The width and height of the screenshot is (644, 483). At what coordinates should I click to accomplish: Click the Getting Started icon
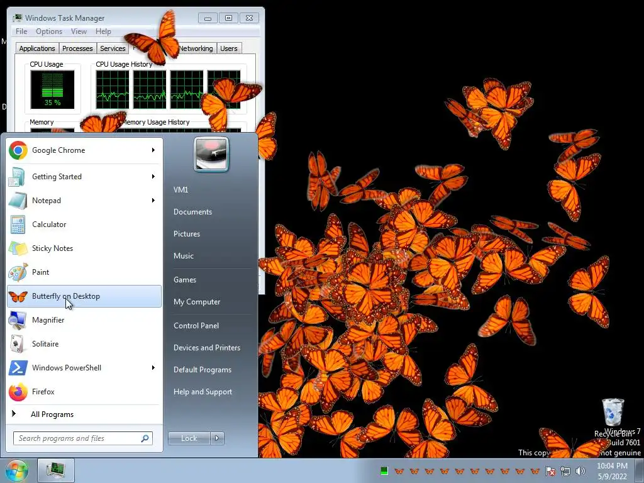(x=18, y=177)
